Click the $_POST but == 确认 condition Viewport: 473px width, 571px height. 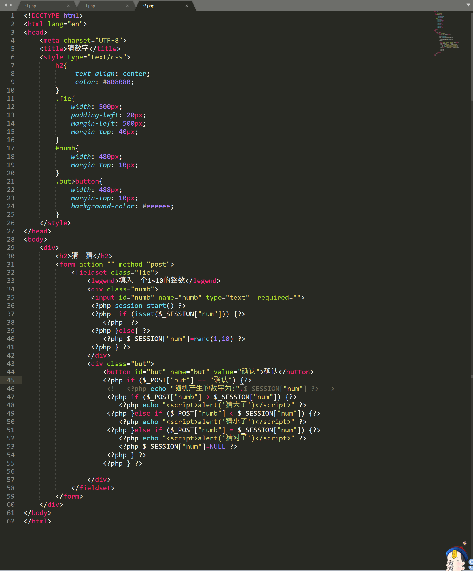point(187,380)
